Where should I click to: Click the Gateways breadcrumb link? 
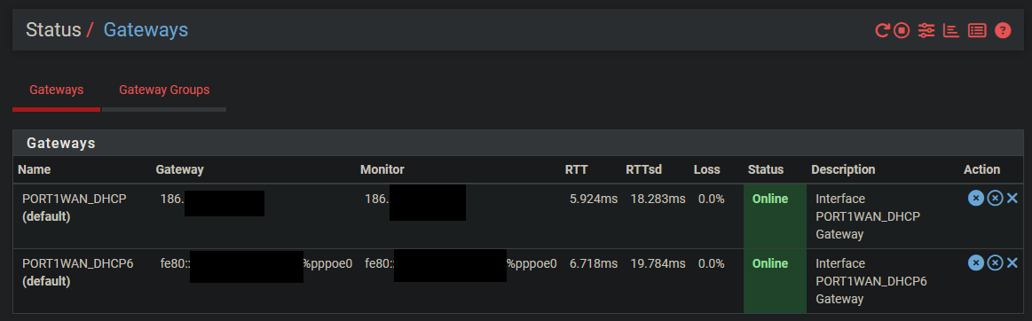146,29
